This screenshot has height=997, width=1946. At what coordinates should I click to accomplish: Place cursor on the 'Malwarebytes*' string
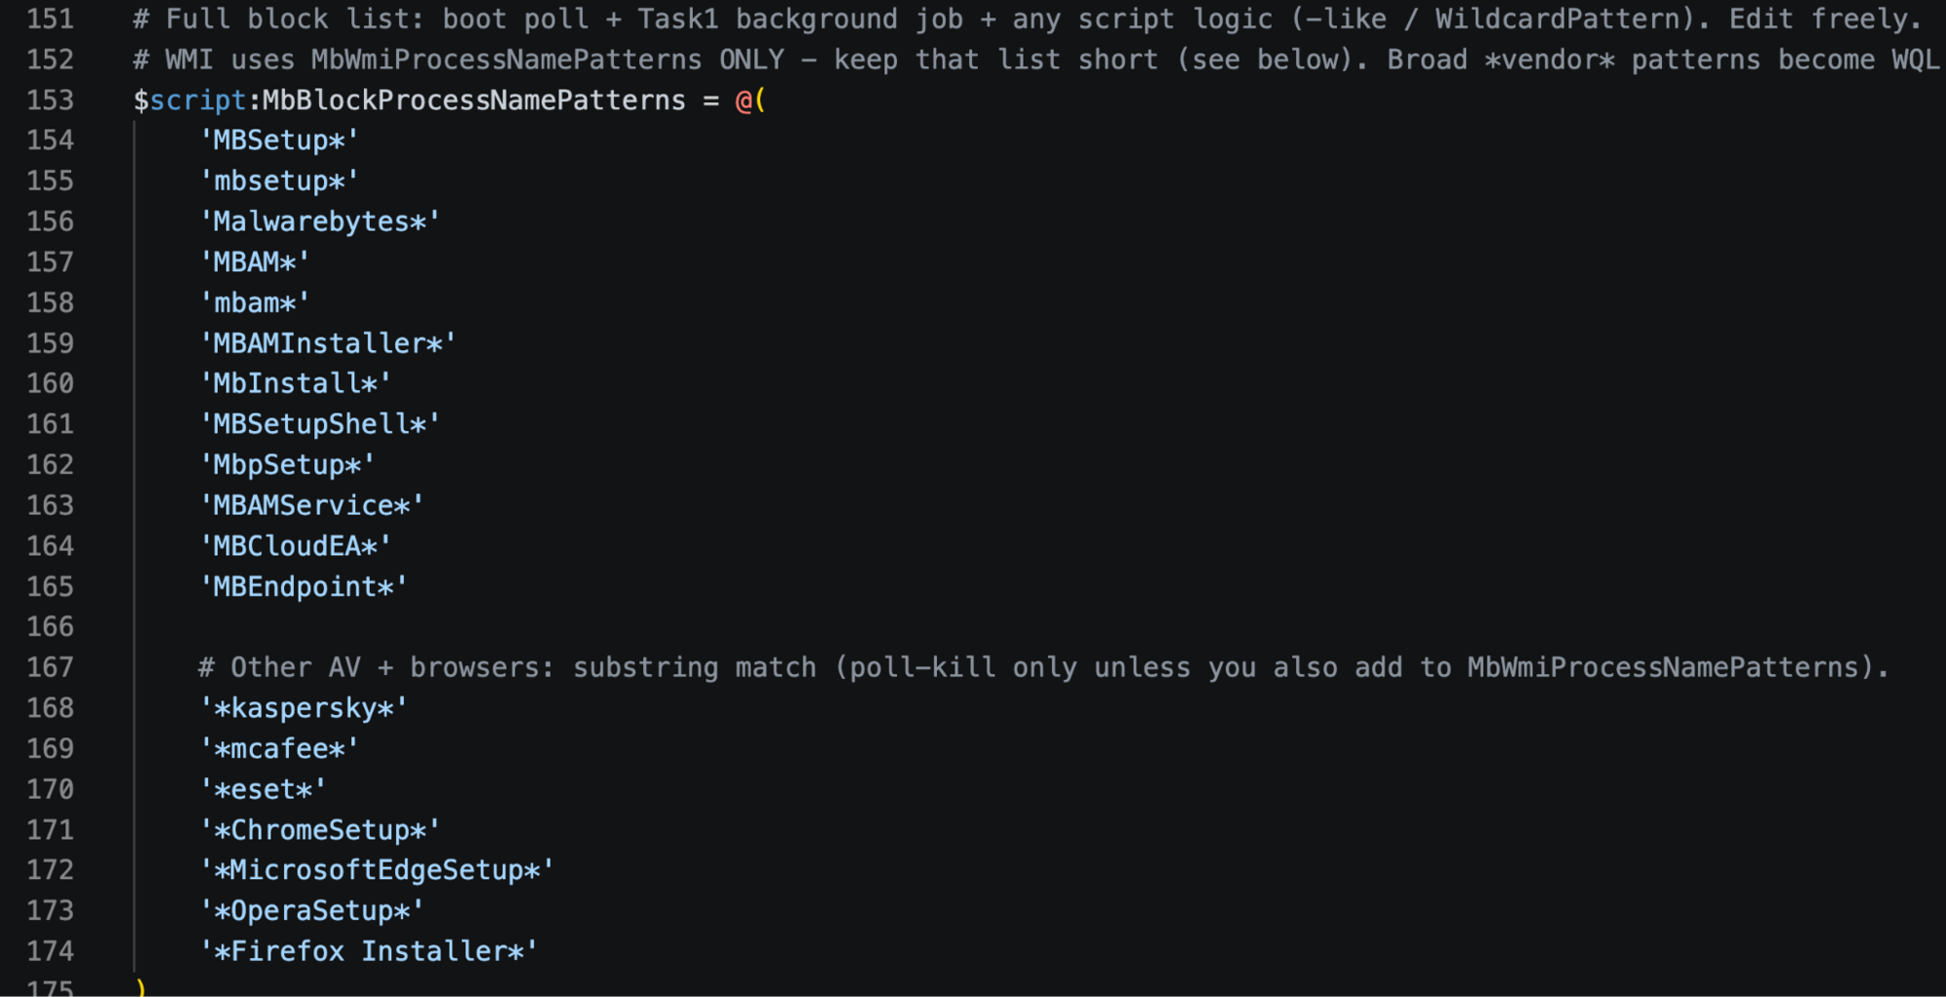point(320,222)
